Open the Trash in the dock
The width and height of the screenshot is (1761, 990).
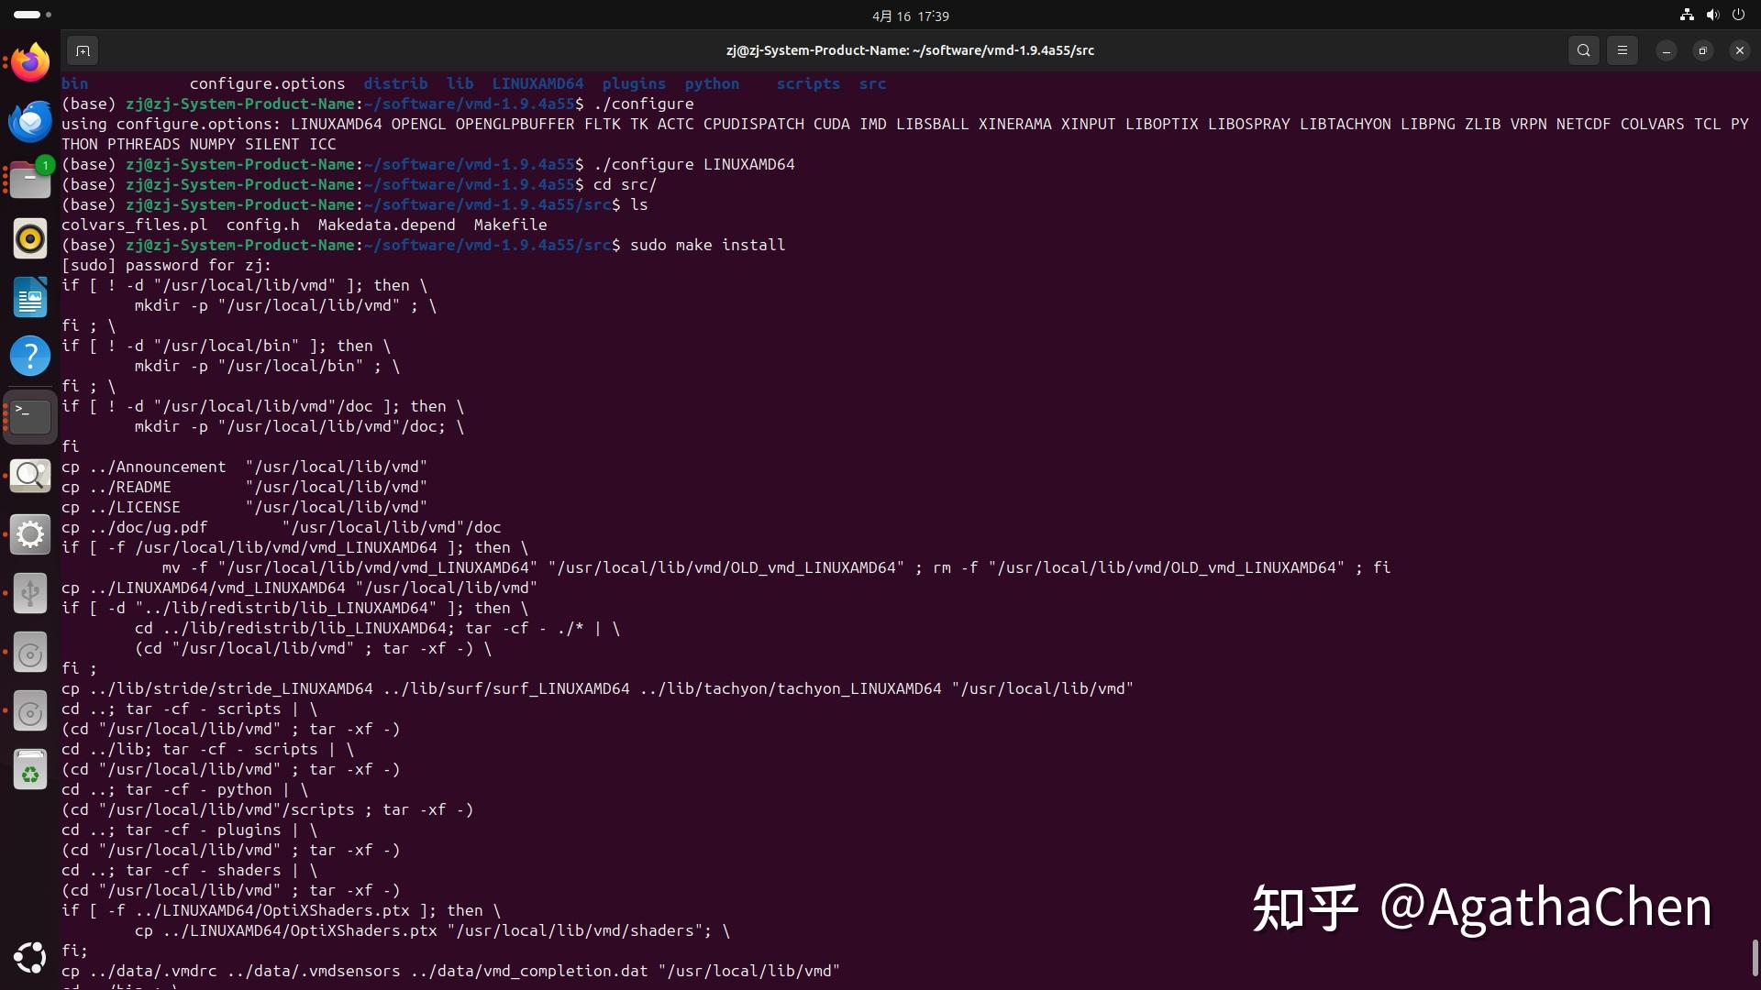coord(30,771)
